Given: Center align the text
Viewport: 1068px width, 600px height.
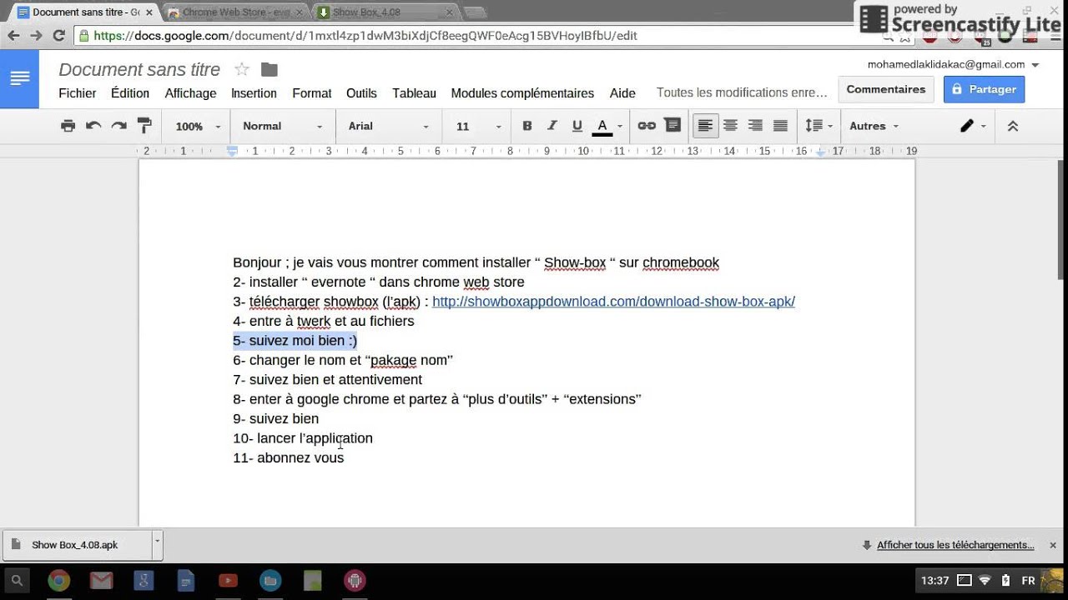Looking at the screenshot, I should [730, 126].
